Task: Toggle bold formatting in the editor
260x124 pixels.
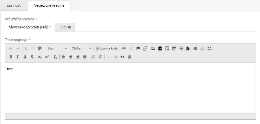Action: pyautogui.click(x=11, y=57)
